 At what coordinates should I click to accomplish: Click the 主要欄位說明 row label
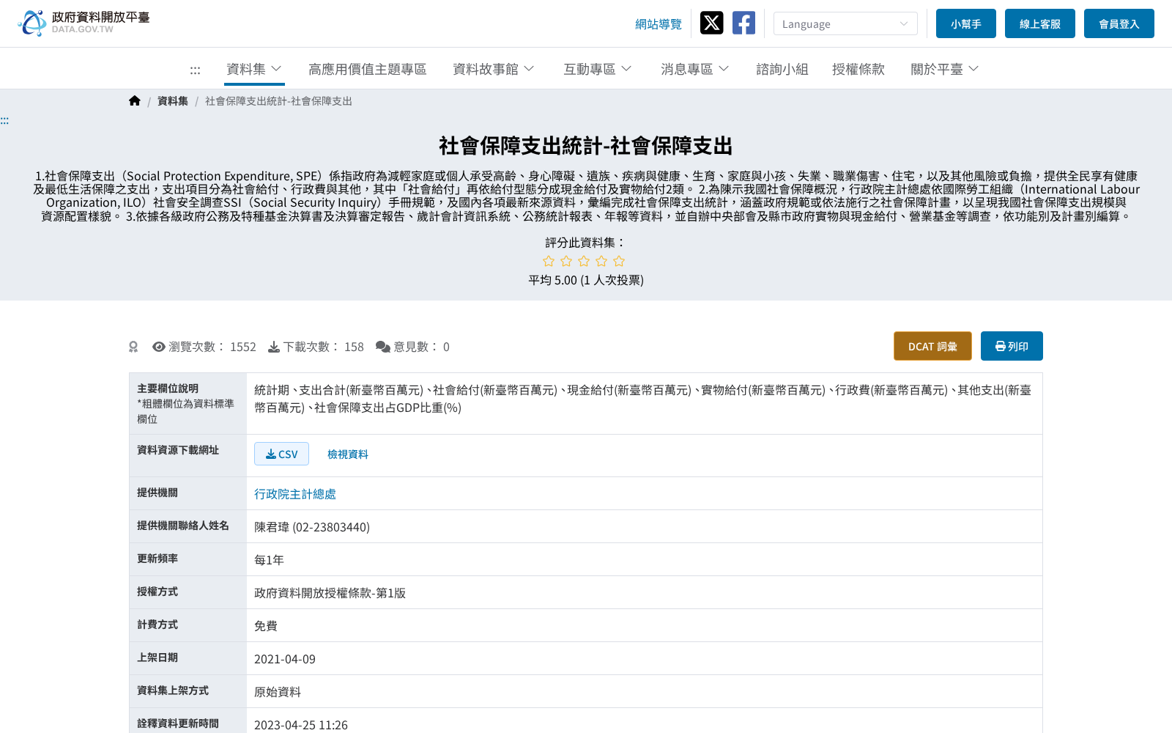point(168,388)
